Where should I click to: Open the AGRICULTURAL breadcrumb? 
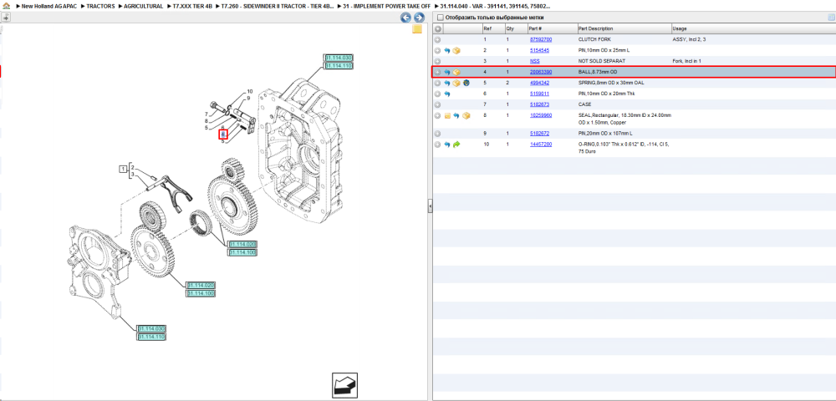(x=144, y=6)
